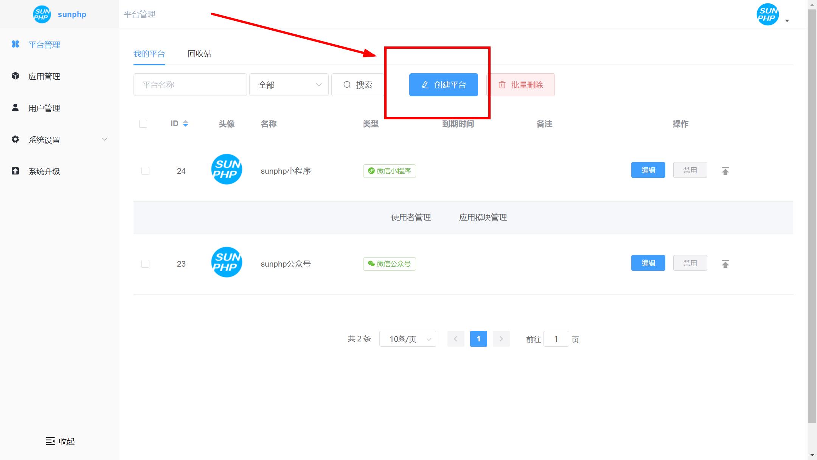817x460 pixels.
Task: Click the 批量删除 button
Action: (x=520, y=85)
